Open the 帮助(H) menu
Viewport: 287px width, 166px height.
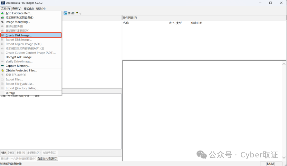(41, 9)
